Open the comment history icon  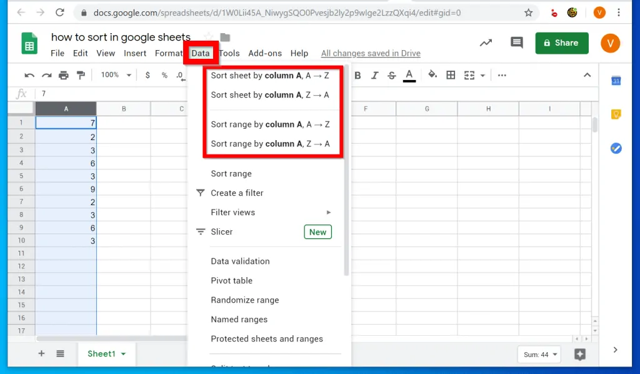point(516,43)
